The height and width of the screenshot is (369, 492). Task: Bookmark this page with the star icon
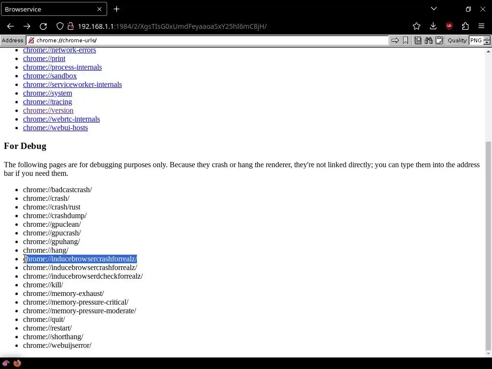pyautogui.click(x=417, y=26)
